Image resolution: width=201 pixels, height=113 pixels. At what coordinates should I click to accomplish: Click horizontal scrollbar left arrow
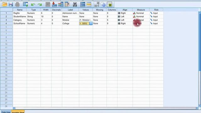tap(14, 108)
